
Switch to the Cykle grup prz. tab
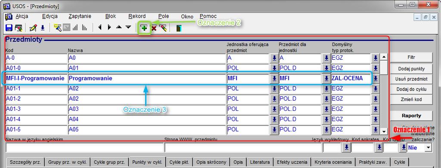109,162
